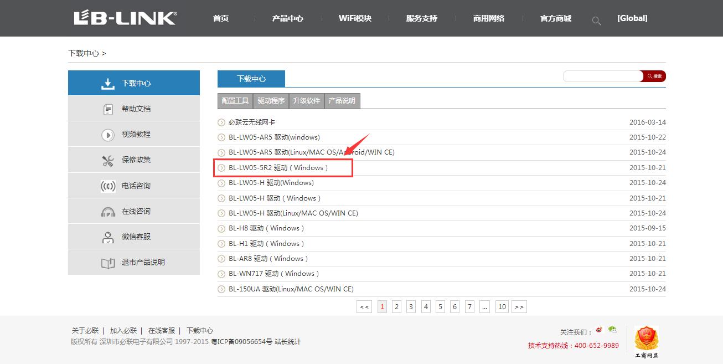723x364 pixels.
Task: Click the 工商网盟 badge emblem
Action: coord(647,339)
